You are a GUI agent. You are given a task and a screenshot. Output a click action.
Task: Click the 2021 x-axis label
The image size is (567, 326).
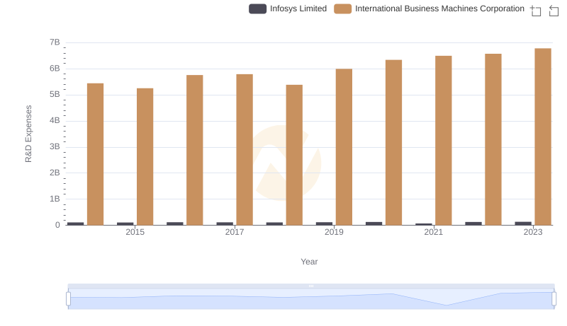pyautogui.click(x=433, y=232)
